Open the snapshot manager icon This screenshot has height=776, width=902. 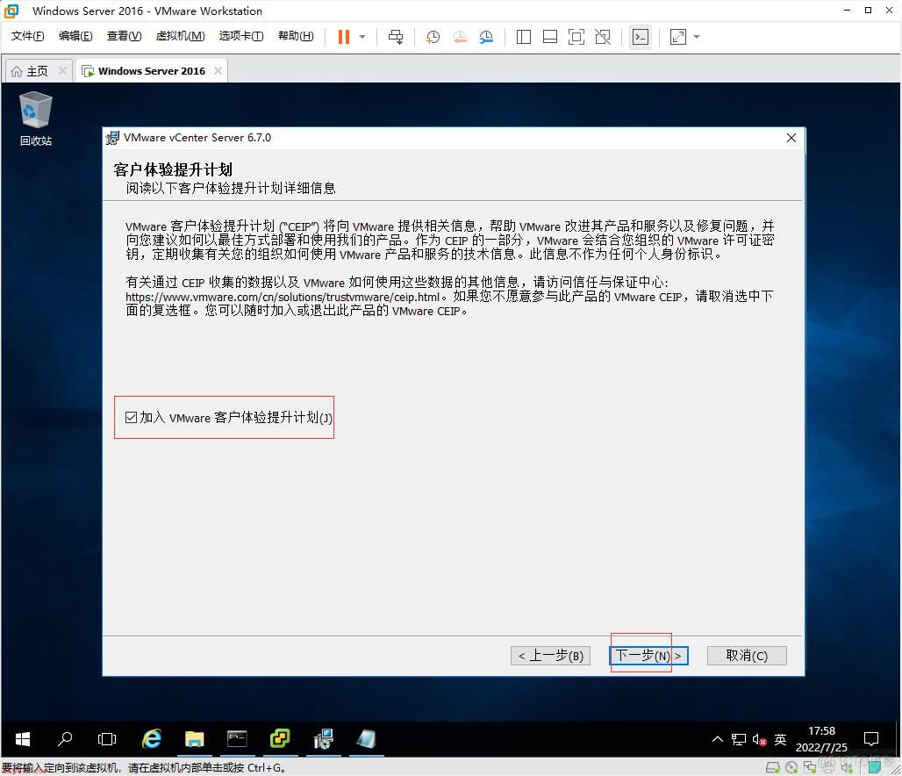[486, 37]
